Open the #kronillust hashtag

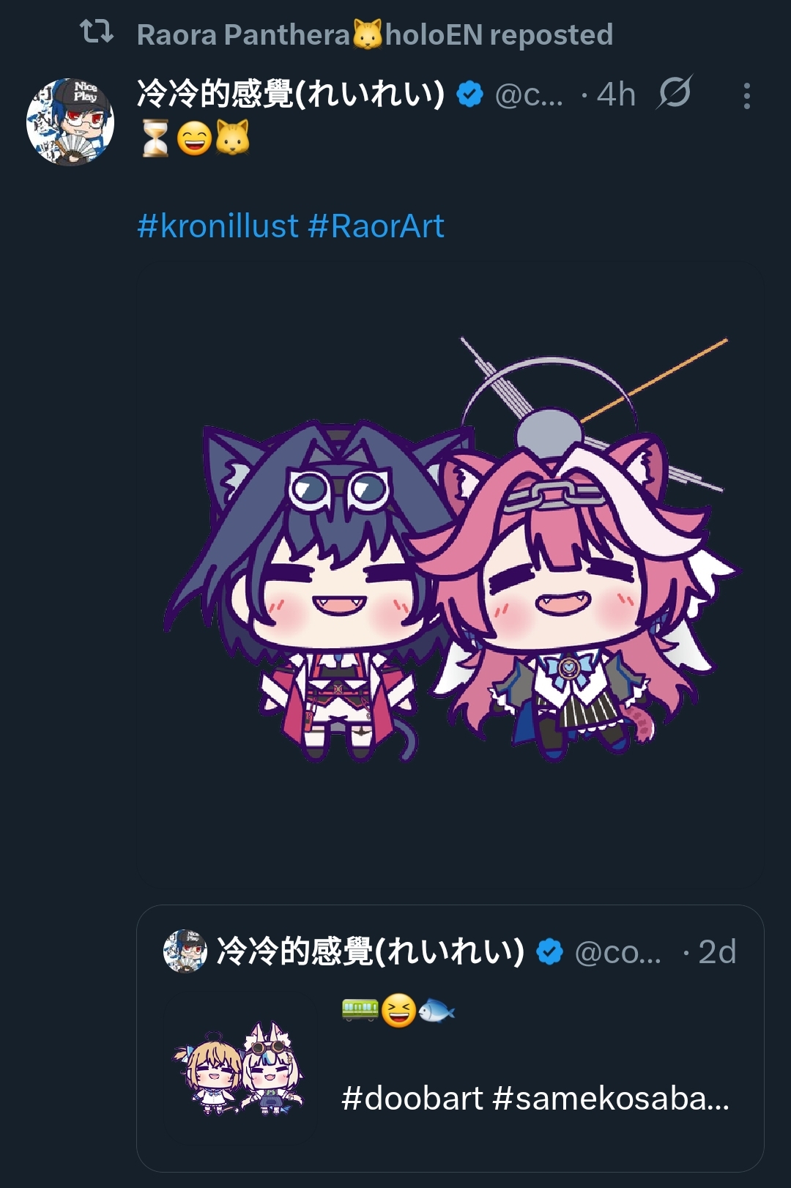[218, 226]
